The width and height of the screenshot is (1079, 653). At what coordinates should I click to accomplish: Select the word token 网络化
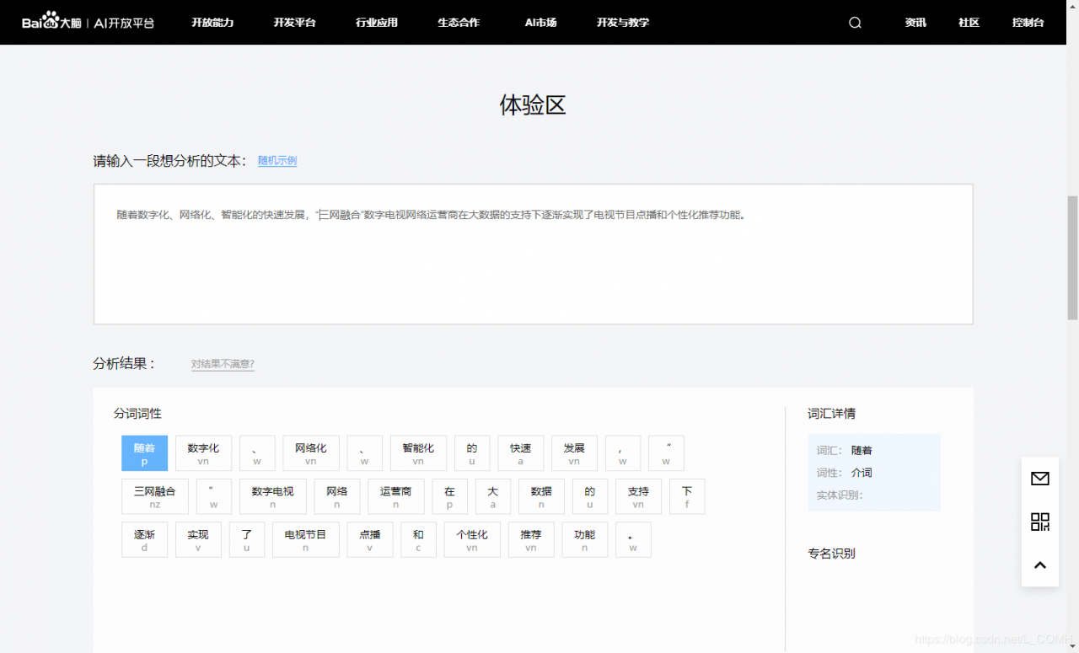tap(310, 453)
